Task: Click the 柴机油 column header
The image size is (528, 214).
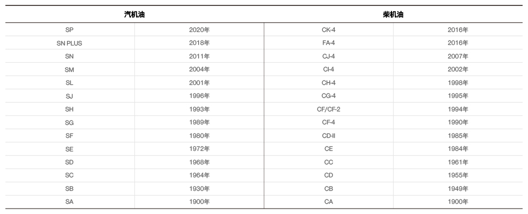Action: tap(394, 15)
